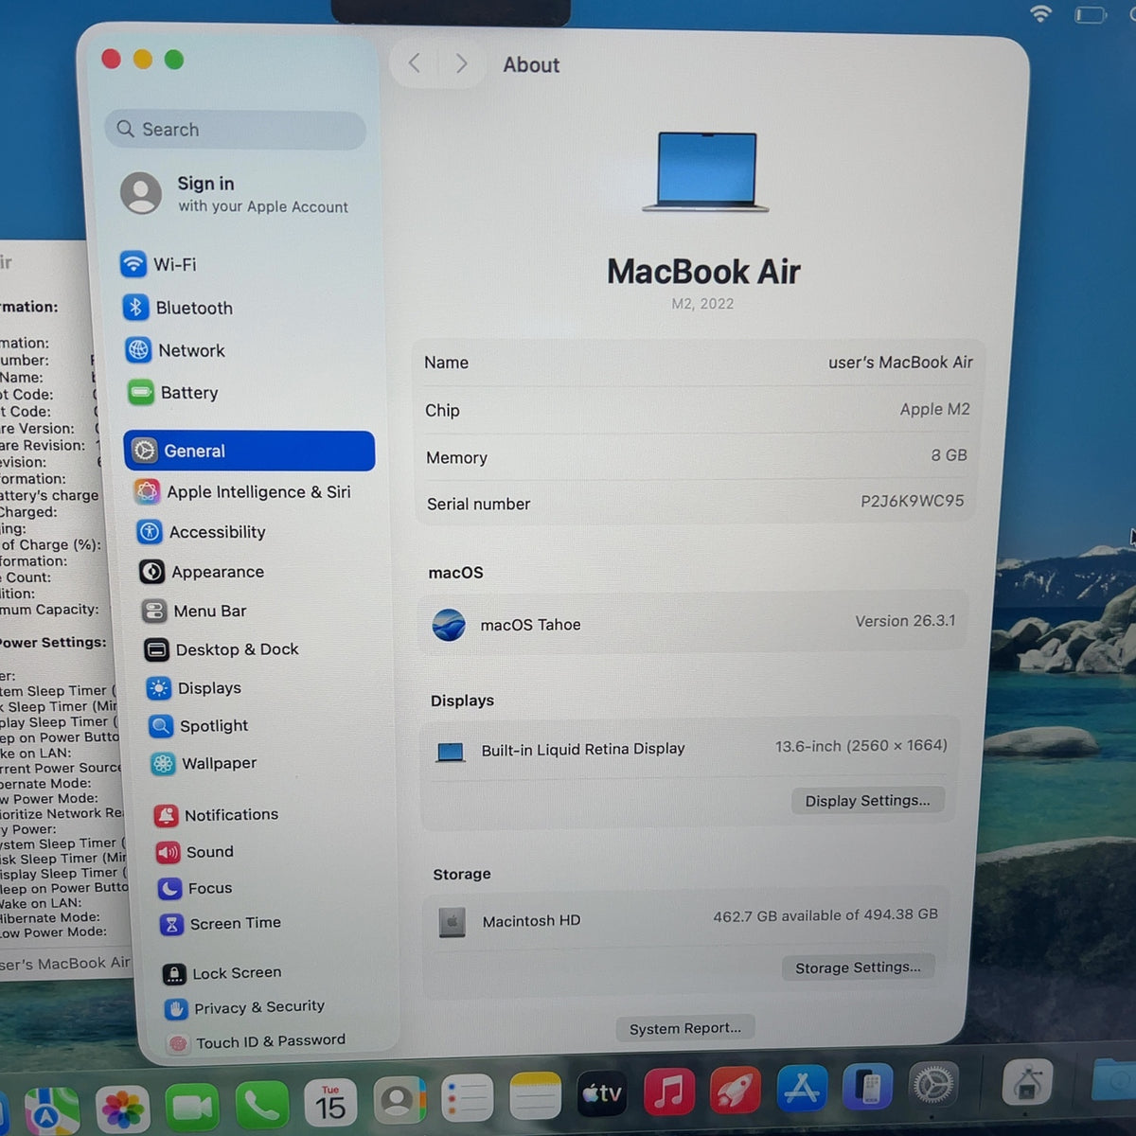Click the battery status icon in menu bar

[1091, 14]
